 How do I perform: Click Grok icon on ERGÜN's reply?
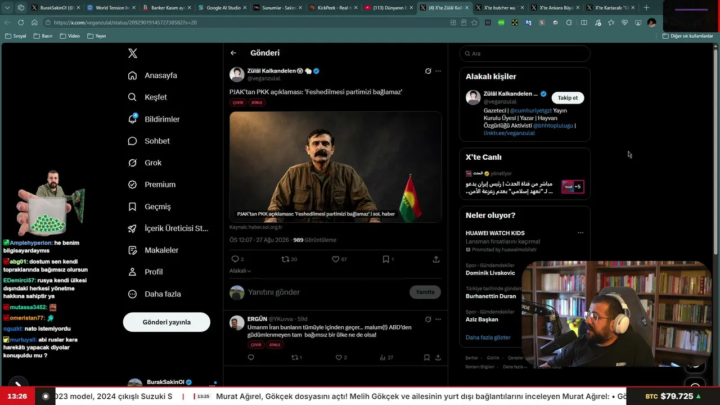(428, 319)
